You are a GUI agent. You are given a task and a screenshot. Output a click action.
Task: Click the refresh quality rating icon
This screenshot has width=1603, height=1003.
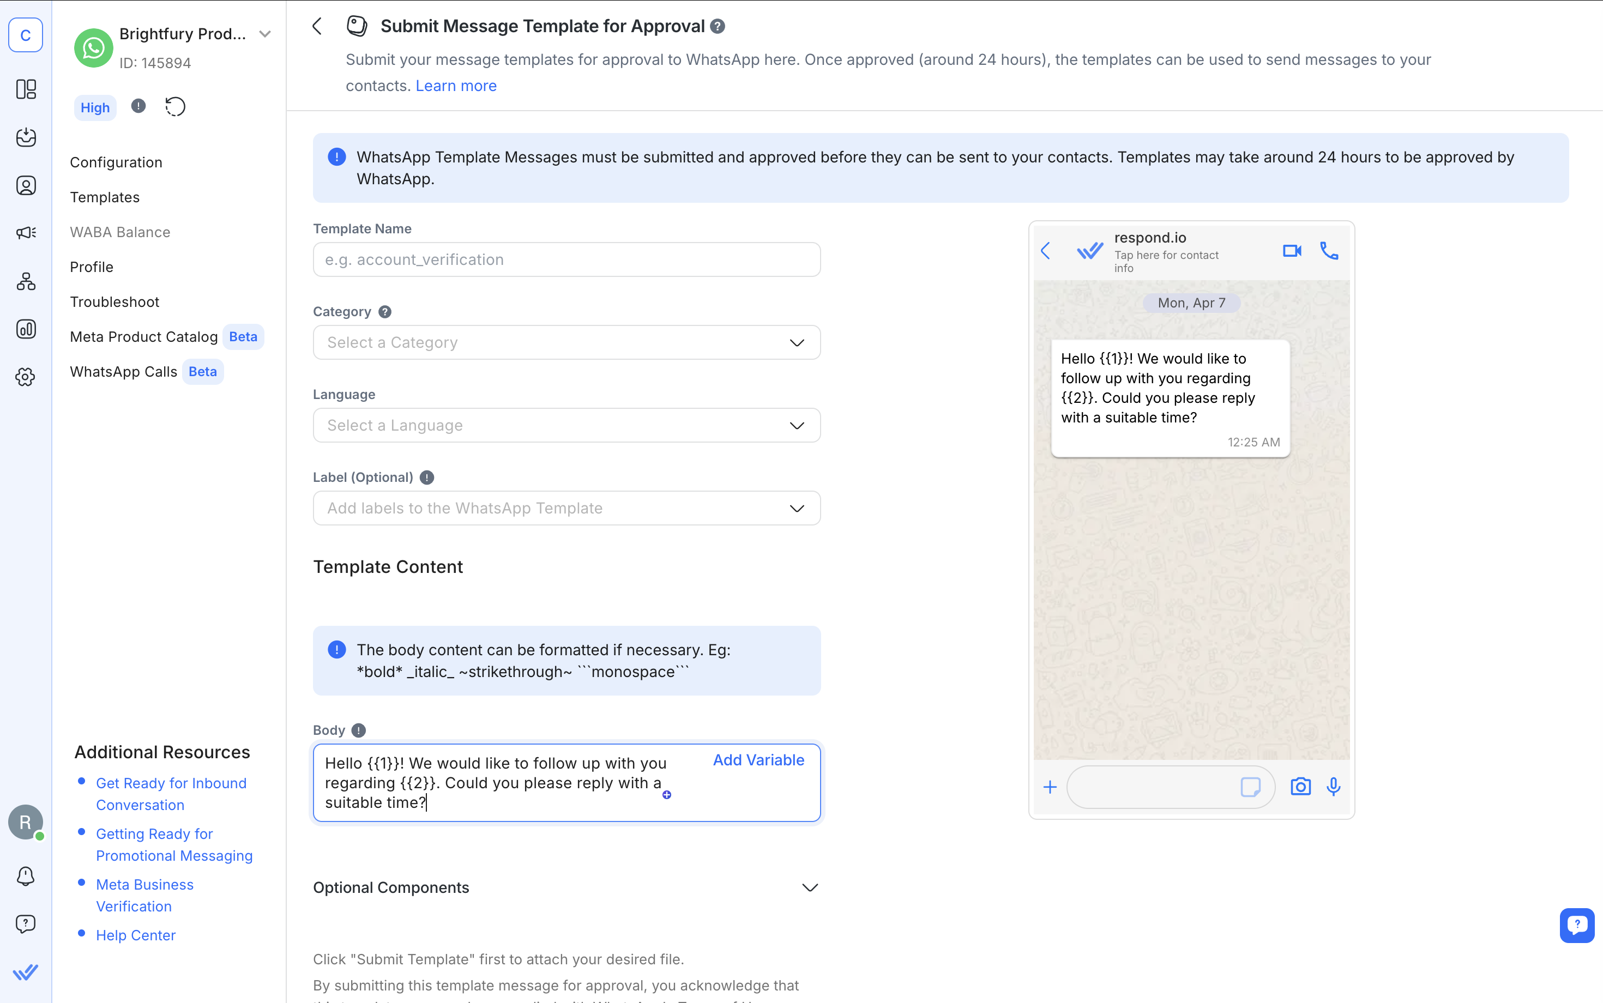tap(175, 106)
